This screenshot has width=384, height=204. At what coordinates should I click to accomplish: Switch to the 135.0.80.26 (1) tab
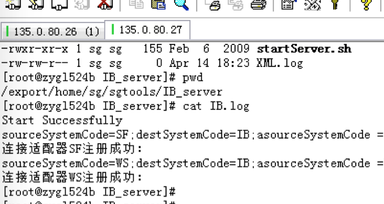[x=53, y=31]
